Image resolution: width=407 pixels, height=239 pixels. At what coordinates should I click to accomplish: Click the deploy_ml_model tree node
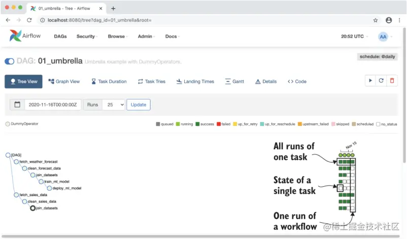(49, 188)
